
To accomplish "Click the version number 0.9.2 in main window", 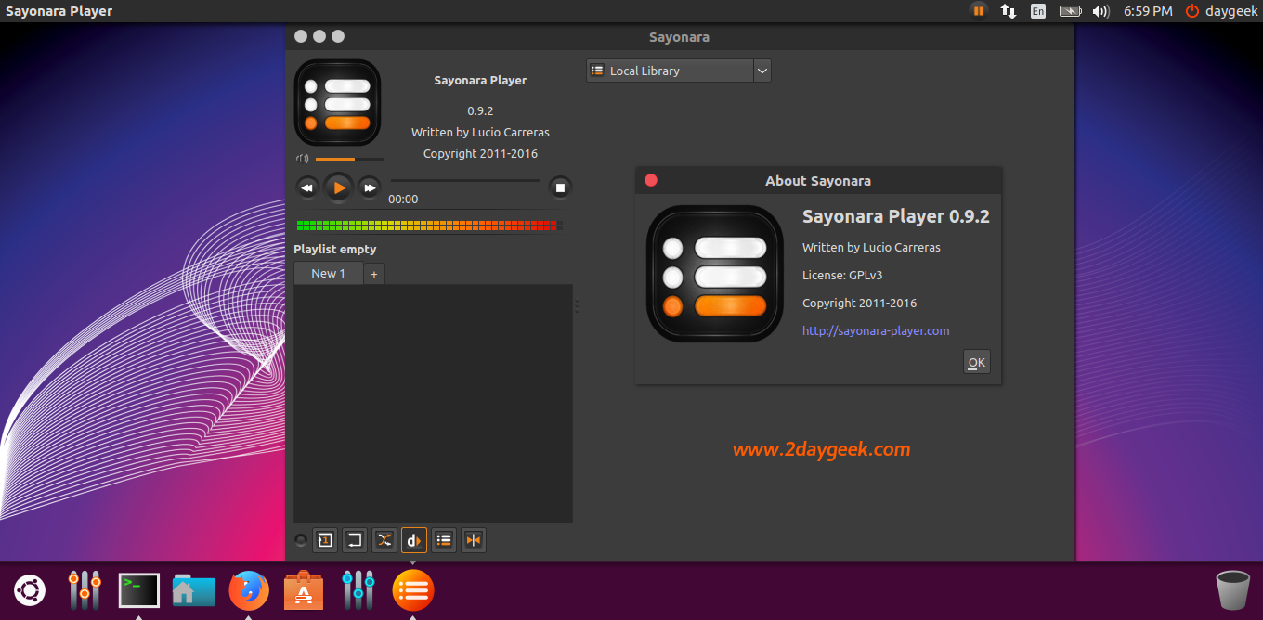I will [x=480, y=110].
